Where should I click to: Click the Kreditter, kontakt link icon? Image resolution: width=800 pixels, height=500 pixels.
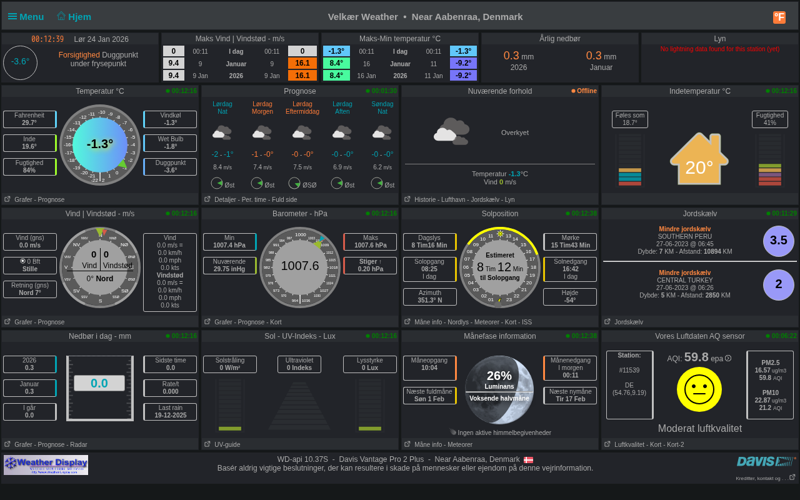tap(792, 477)
